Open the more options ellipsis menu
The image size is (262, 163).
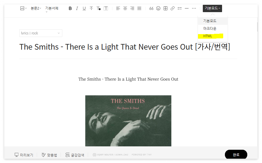click(194, 8)
